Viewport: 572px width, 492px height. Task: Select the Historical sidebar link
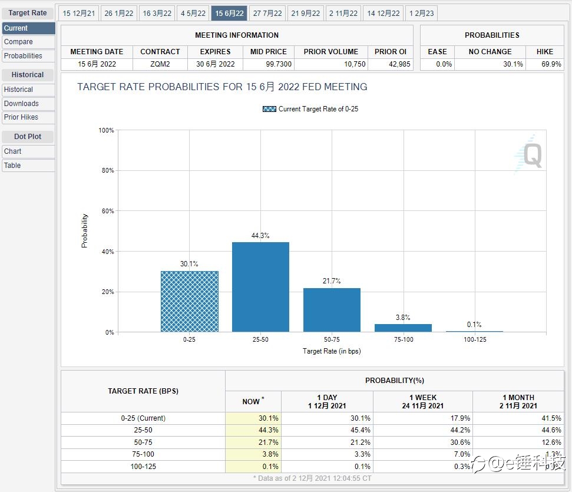pyautogui.click(x=28, y=90)
